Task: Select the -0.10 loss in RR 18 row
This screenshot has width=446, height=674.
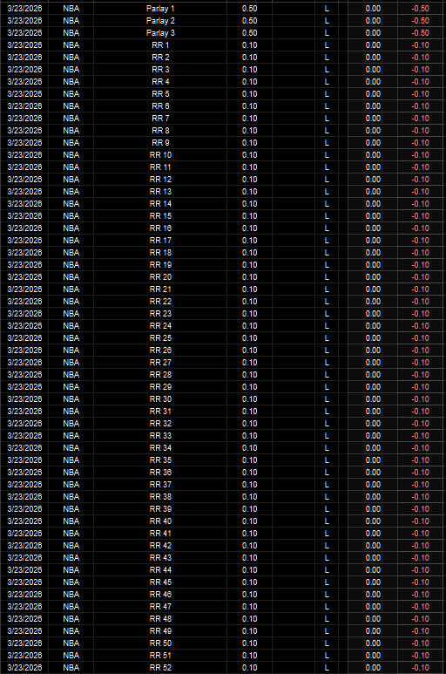Action: coord(420,252)
